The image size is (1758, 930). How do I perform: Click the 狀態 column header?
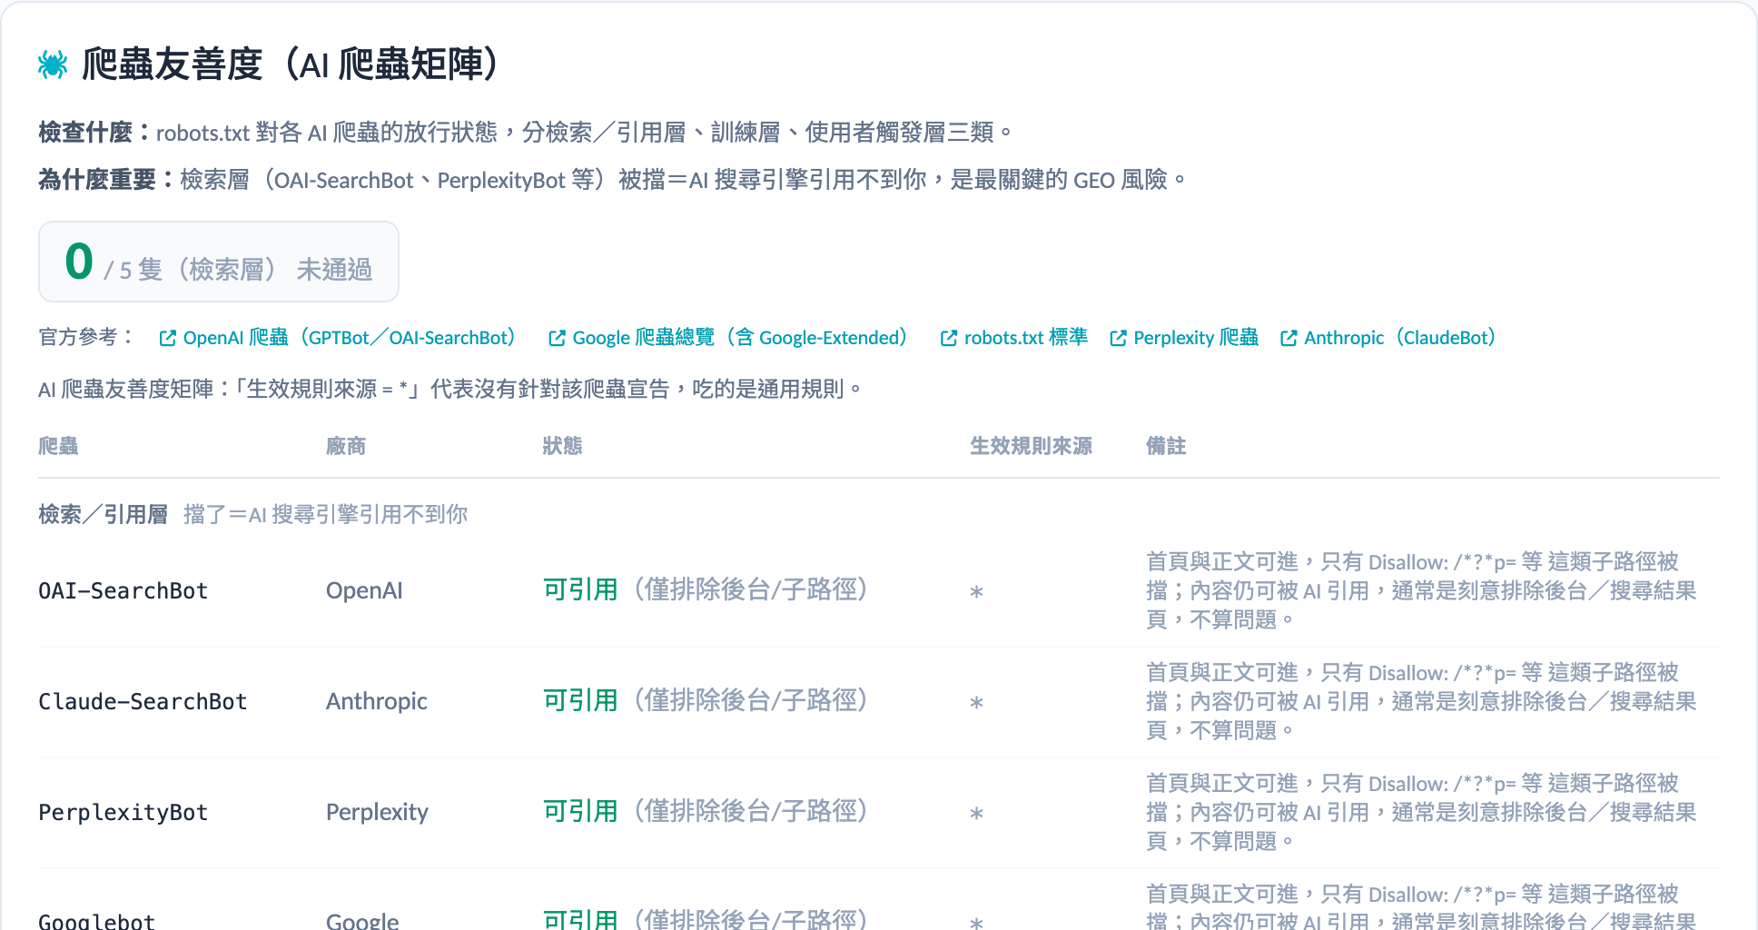tap(562, 446)
